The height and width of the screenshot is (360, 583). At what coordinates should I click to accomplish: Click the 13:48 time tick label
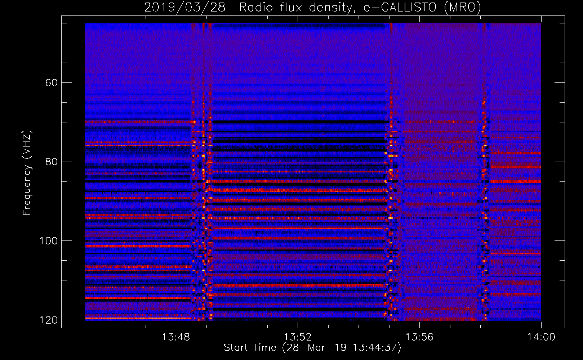(x=176, y=337)
